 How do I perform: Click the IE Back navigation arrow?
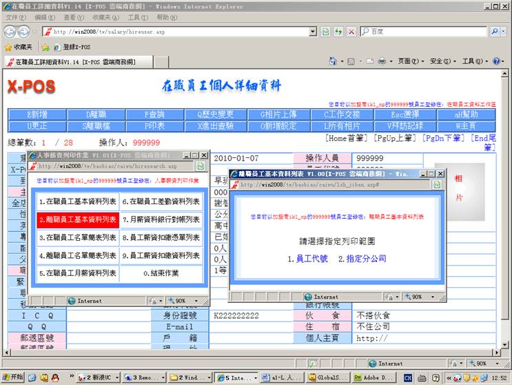10,32
